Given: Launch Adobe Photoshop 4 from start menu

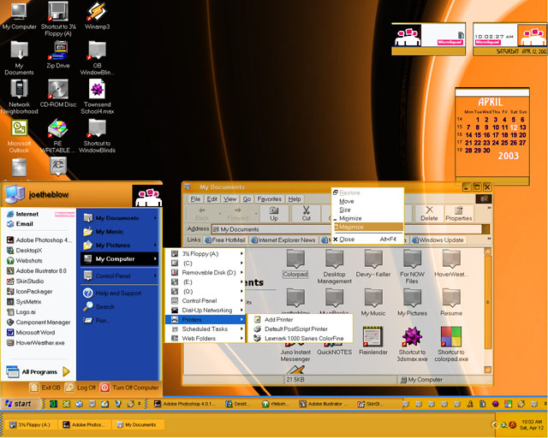Looking at the screenshot, I should click(x=39, y=240).
